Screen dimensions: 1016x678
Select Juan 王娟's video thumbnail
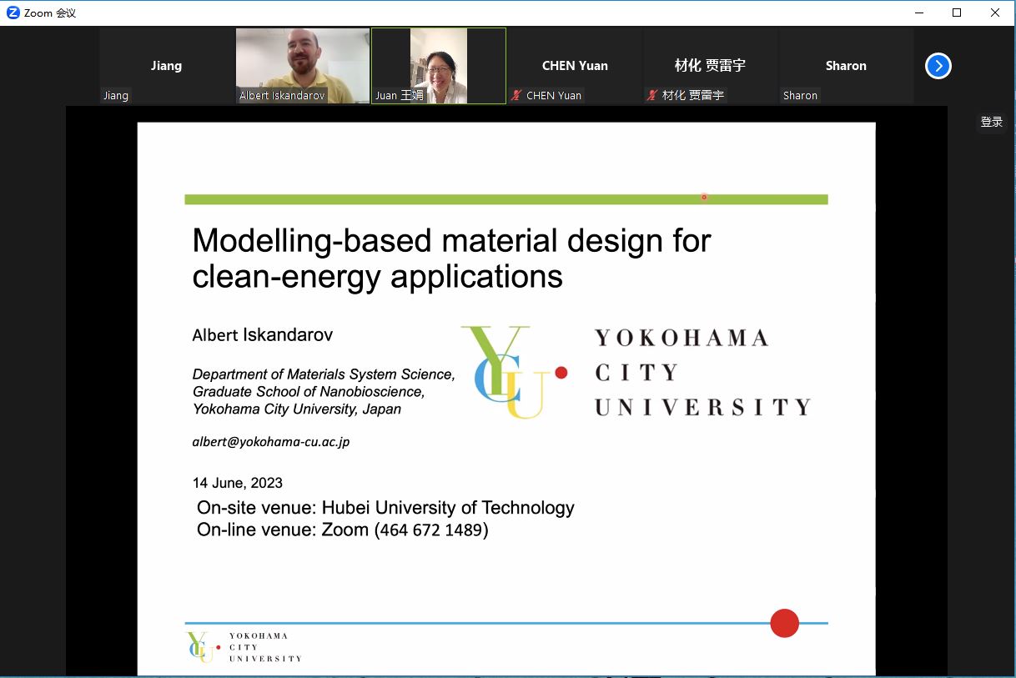click(x=439, y=65)
